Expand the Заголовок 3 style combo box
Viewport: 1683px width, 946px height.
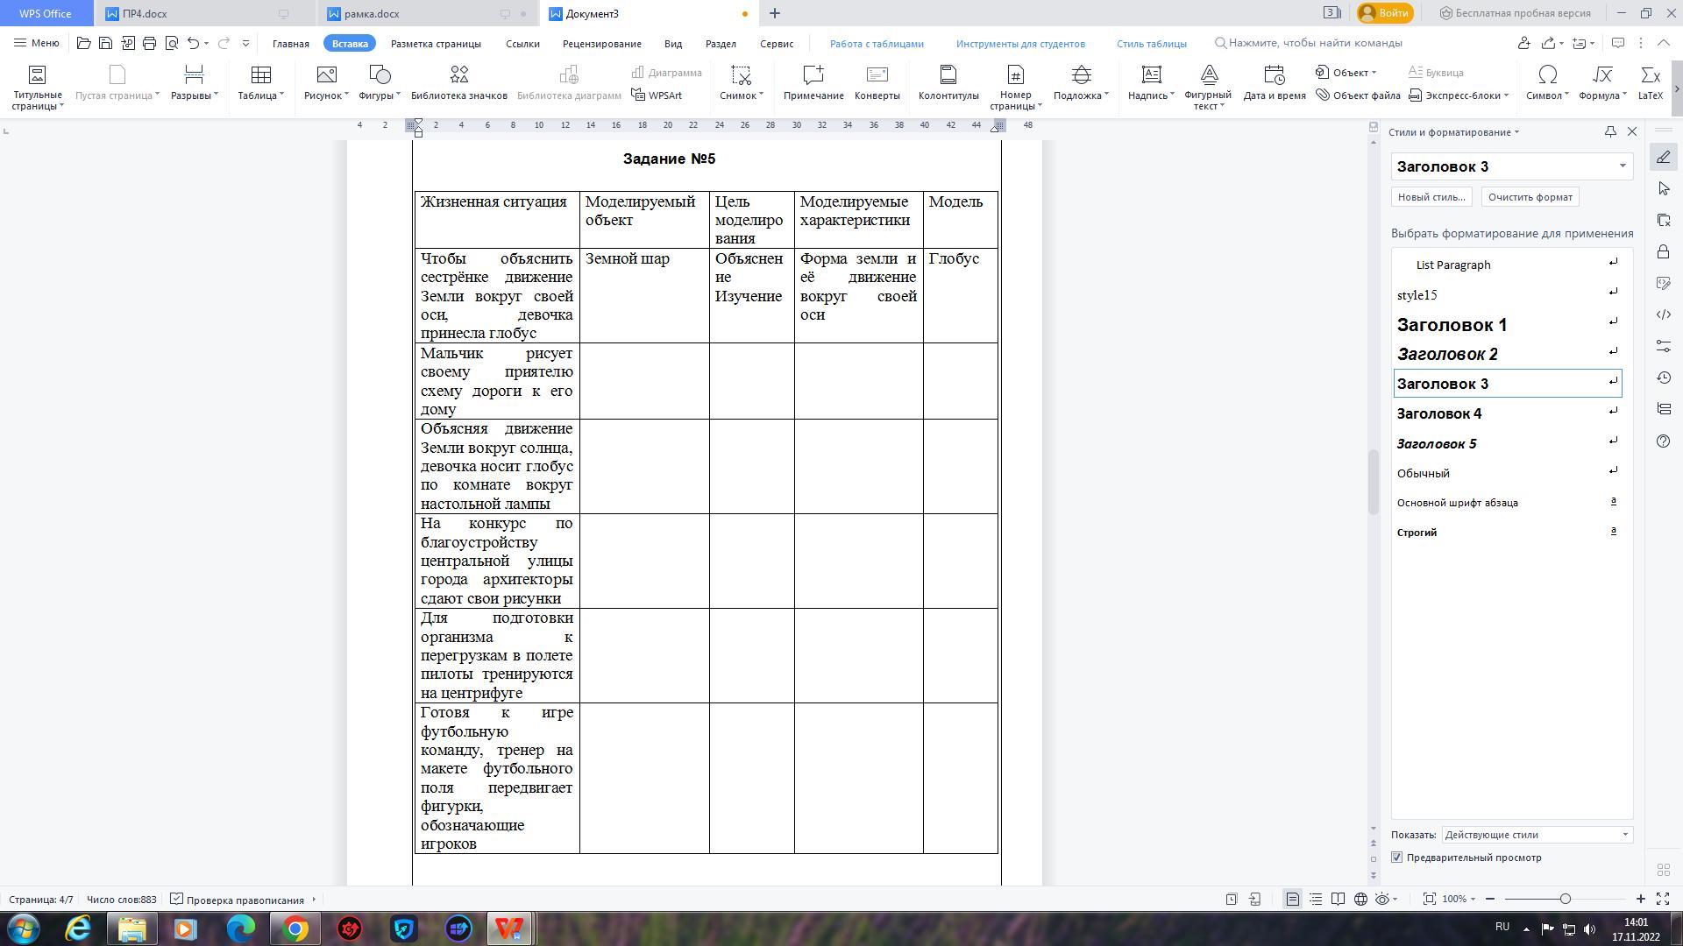coord(1622,166)
